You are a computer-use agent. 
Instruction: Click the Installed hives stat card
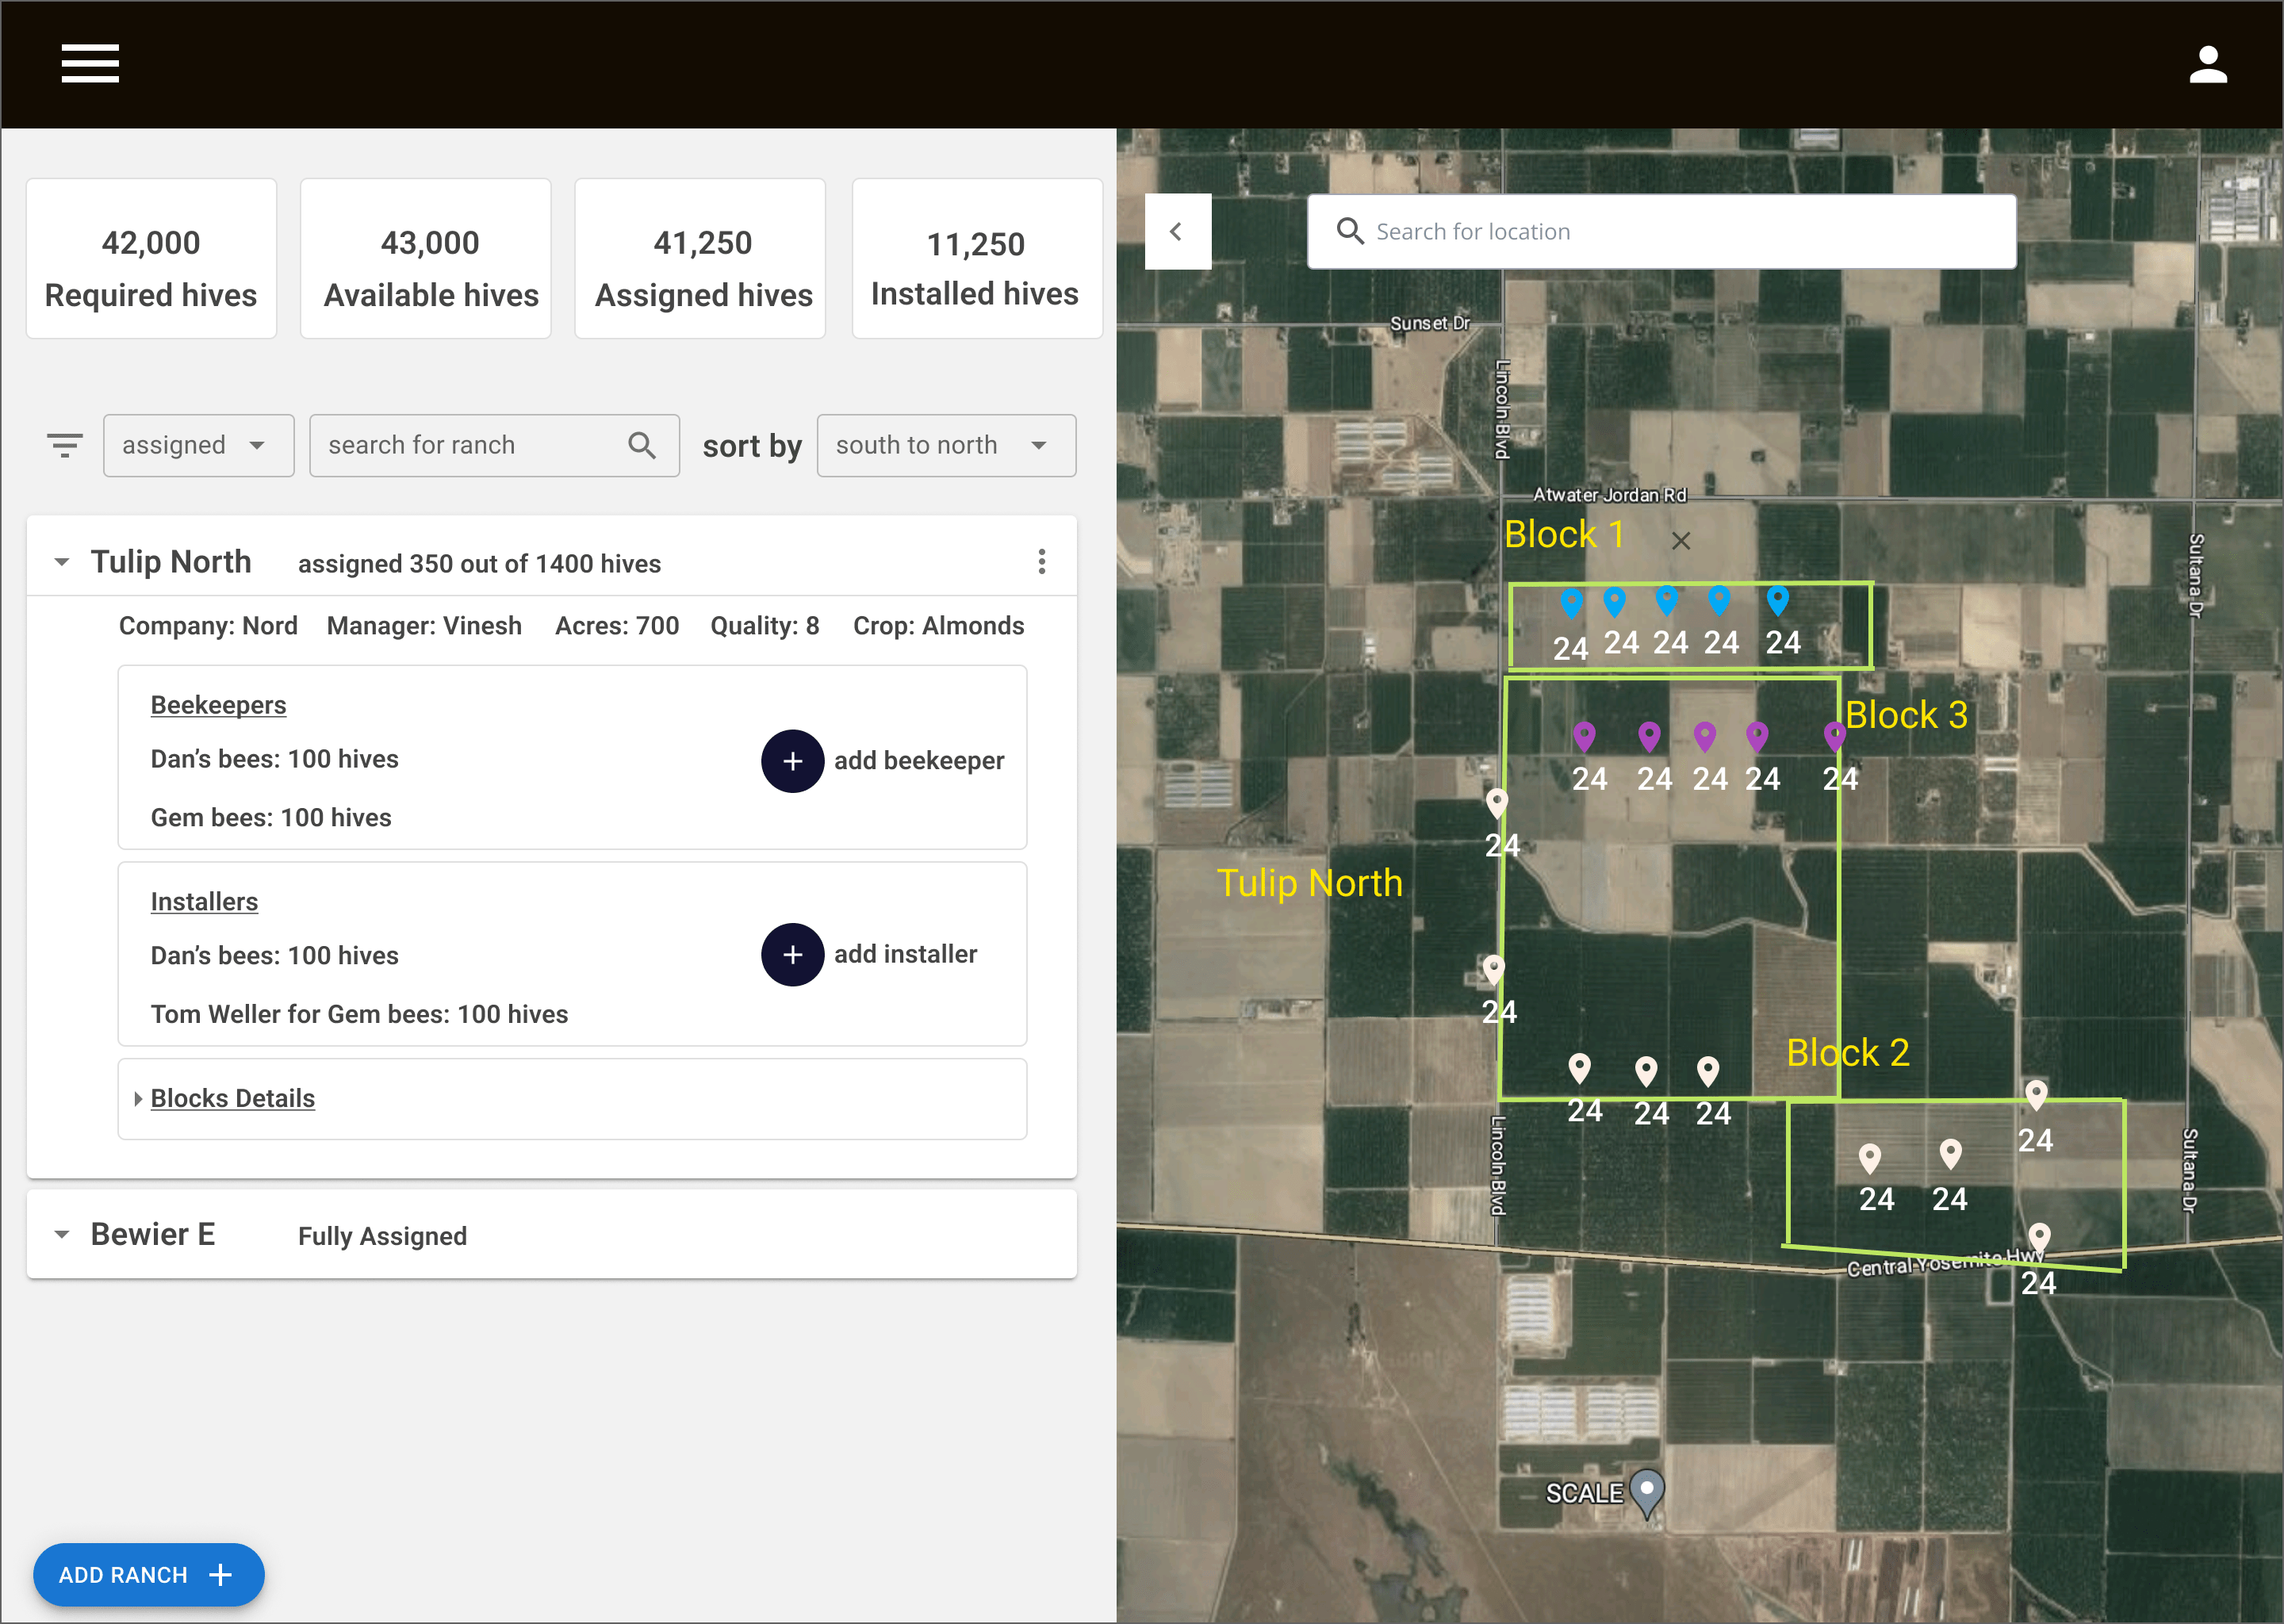click(x=976, y=259)
